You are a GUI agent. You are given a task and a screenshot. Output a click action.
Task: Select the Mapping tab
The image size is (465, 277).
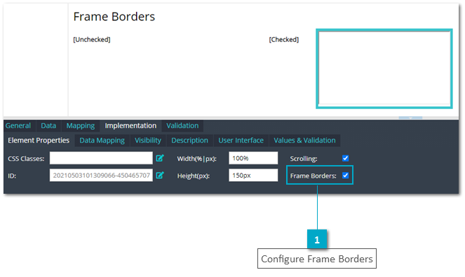point(81,126)
